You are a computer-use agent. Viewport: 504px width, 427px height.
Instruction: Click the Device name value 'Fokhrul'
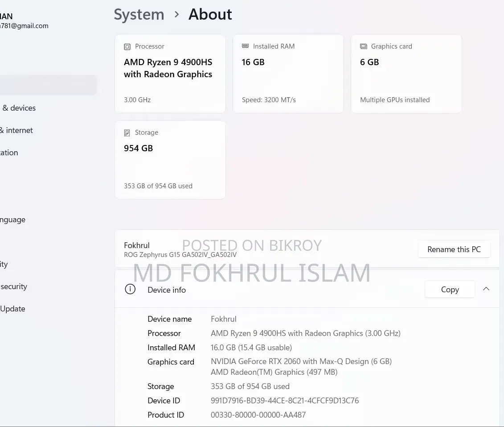pos(223,319)
